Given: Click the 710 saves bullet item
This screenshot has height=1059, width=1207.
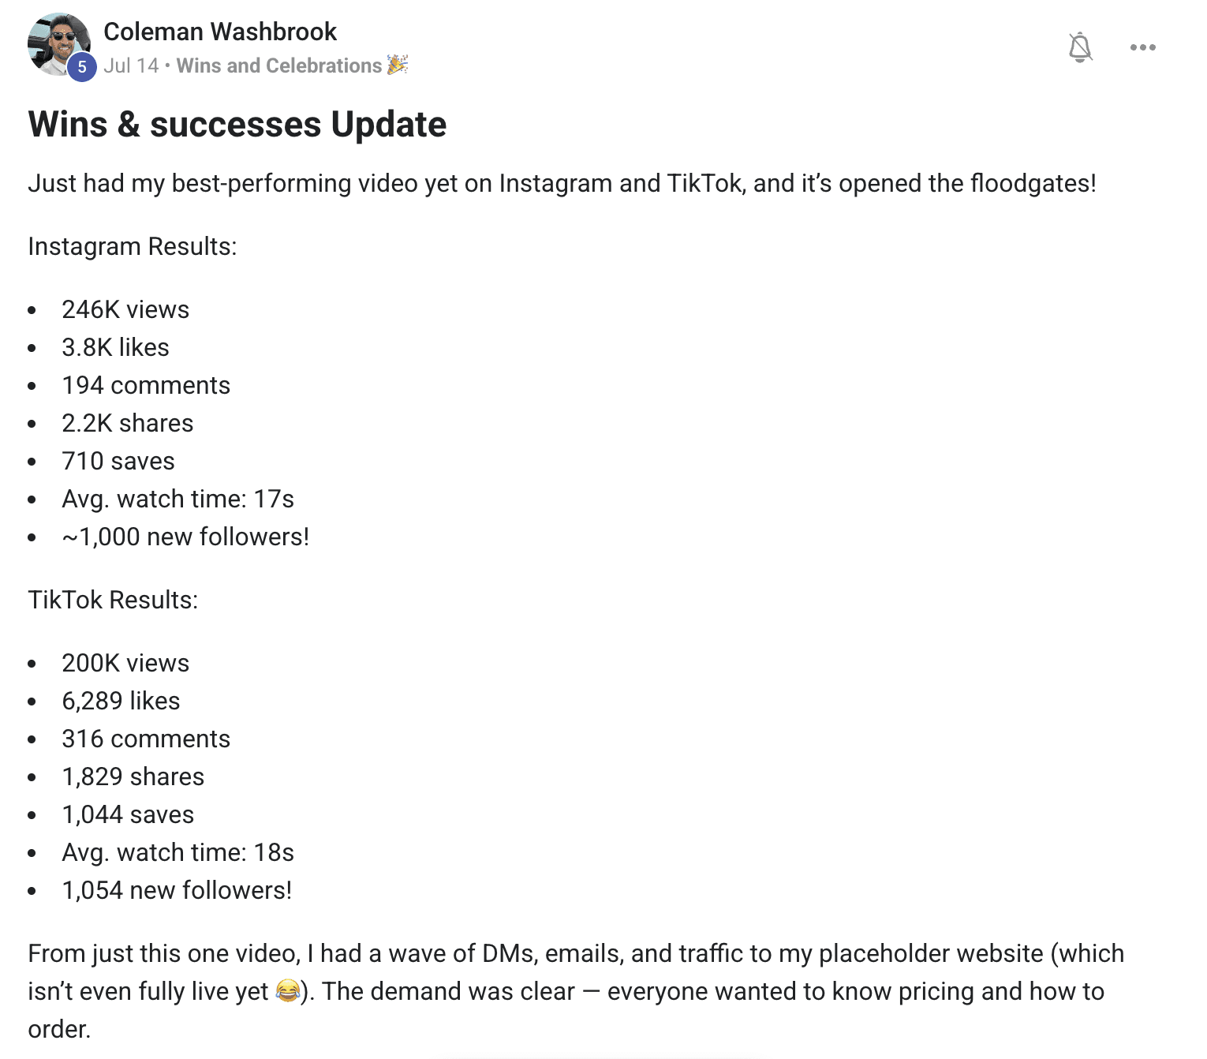Looking at the screenshot, I should 118,461.
